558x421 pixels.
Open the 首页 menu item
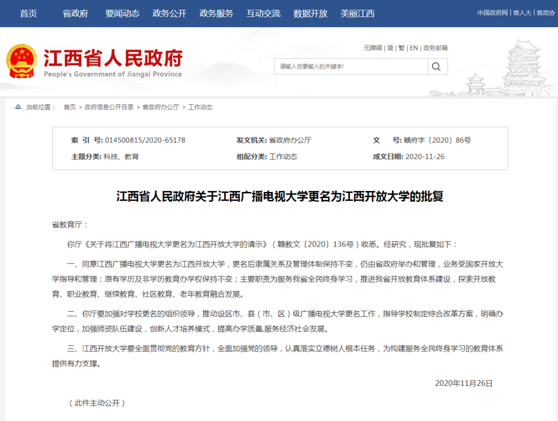(28, 13)
